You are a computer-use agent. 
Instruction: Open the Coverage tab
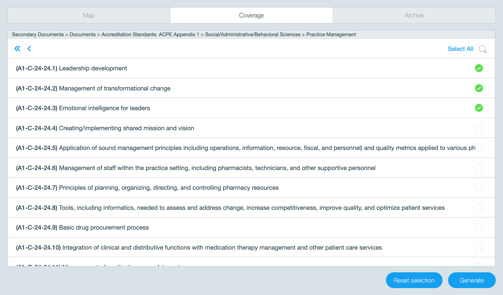pyautogui.click(x=251, y=15)
